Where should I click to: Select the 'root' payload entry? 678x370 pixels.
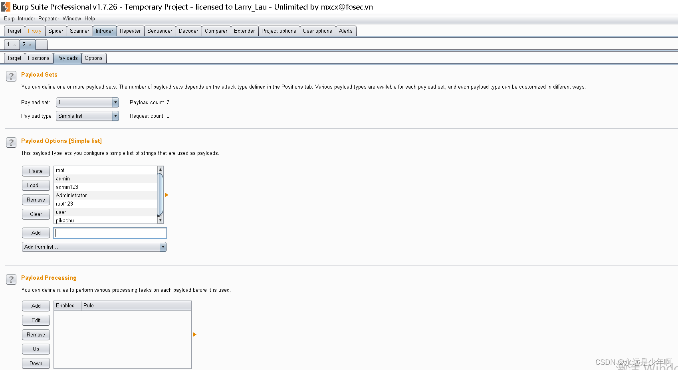click(106, 170)
